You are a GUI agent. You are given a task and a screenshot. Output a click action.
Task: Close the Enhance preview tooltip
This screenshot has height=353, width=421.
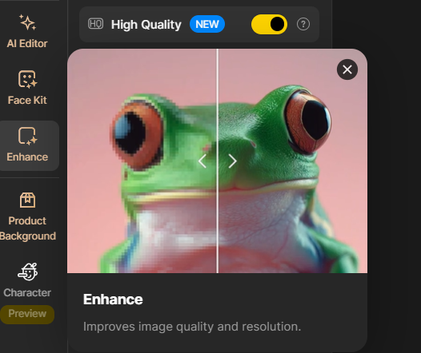pyautogui.click(x=347, y=69)
